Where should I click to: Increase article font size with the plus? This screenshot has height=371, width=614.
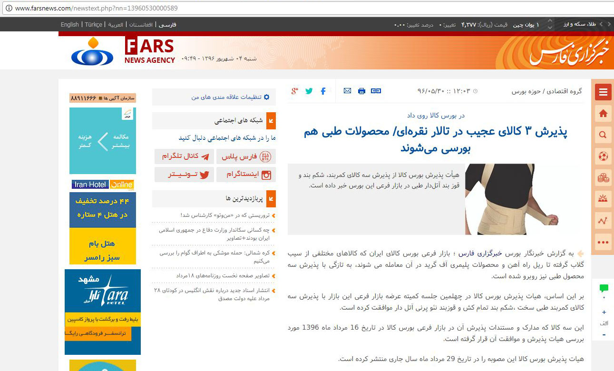(x=604, y=312)
